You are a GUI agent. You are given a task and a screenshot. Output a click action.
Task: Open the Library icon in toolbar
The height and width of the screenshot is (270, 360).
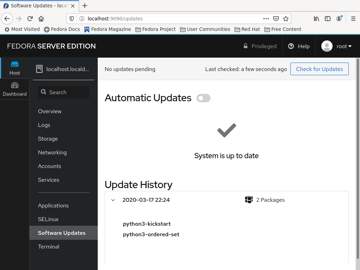click(x=316, y=19)
